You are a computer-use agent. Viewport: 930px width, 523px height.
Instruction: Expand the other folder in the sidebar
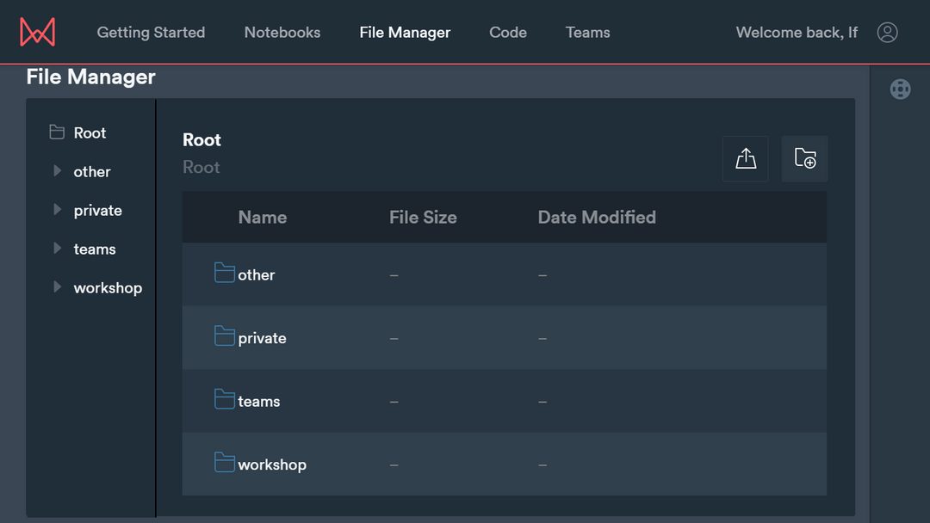pyautogui.click(x=55, y=171)
